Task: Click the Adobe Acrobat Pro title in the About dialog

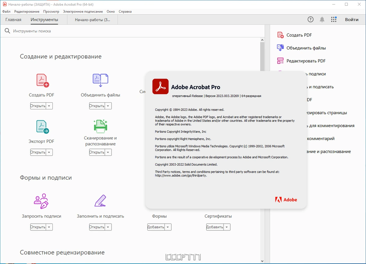Action: (196, 87)
